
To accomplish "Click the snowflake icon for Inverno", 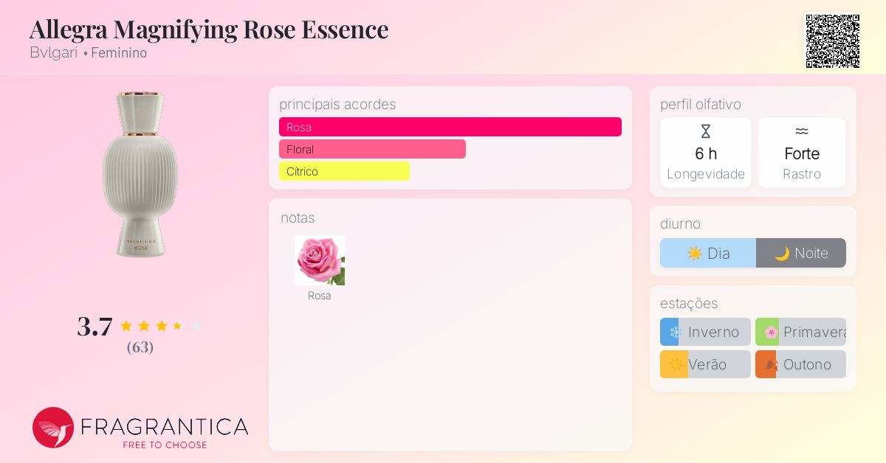I will [674, 332].
